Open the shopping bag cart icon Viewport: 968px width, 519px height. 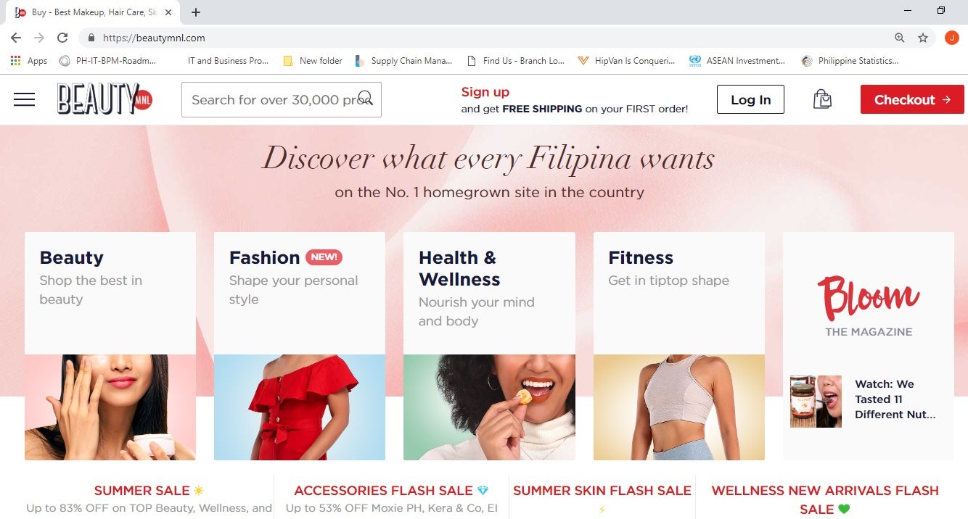click(822, 99)
